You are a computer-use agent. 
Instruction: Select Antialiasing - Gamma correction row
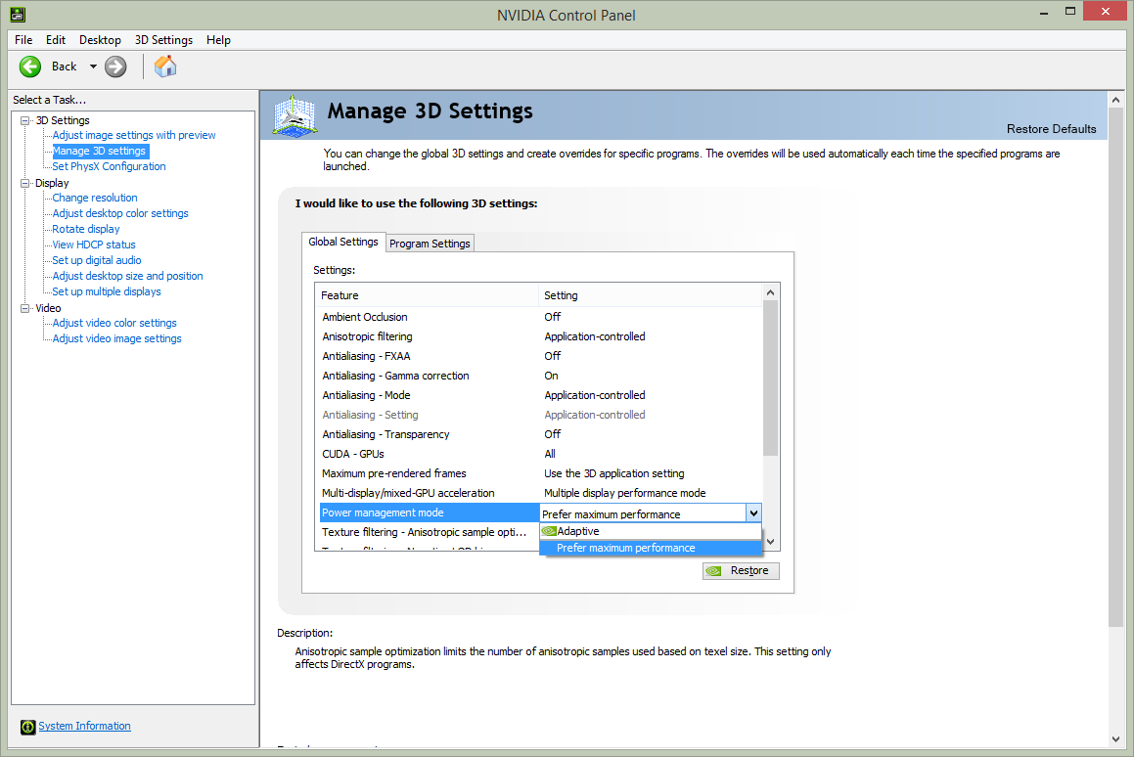click(540, 376)
